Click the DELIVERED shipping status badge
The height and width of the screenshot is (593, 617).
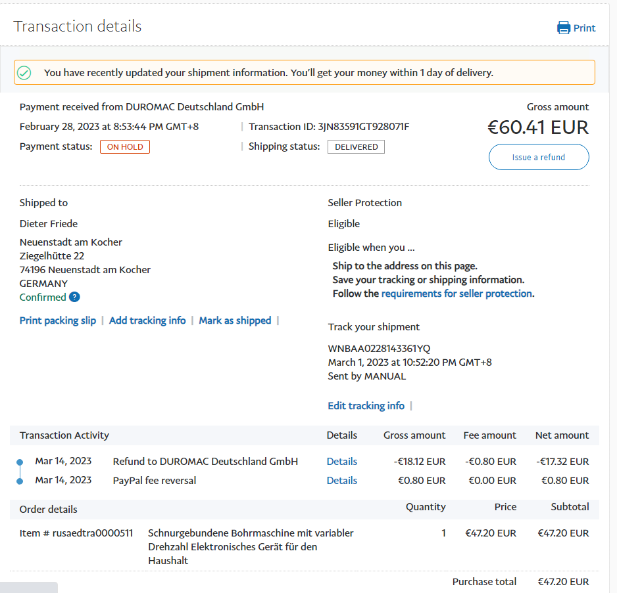[356, 147]
